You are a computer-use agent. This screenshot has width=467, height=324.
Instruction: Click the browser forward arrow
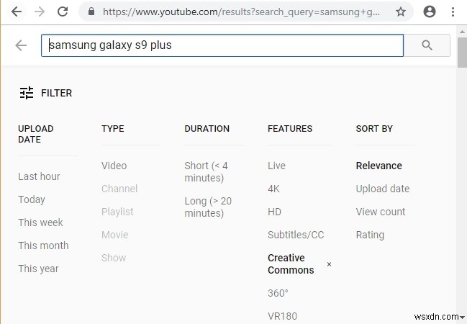pos(40,12)
